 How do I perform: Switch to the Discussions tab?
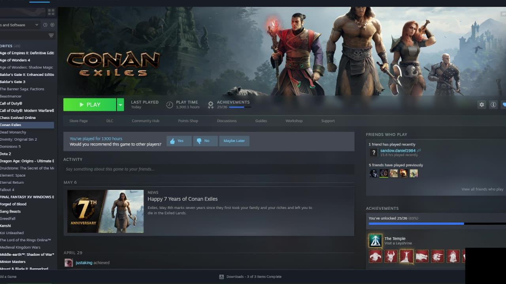click(227, 121)
